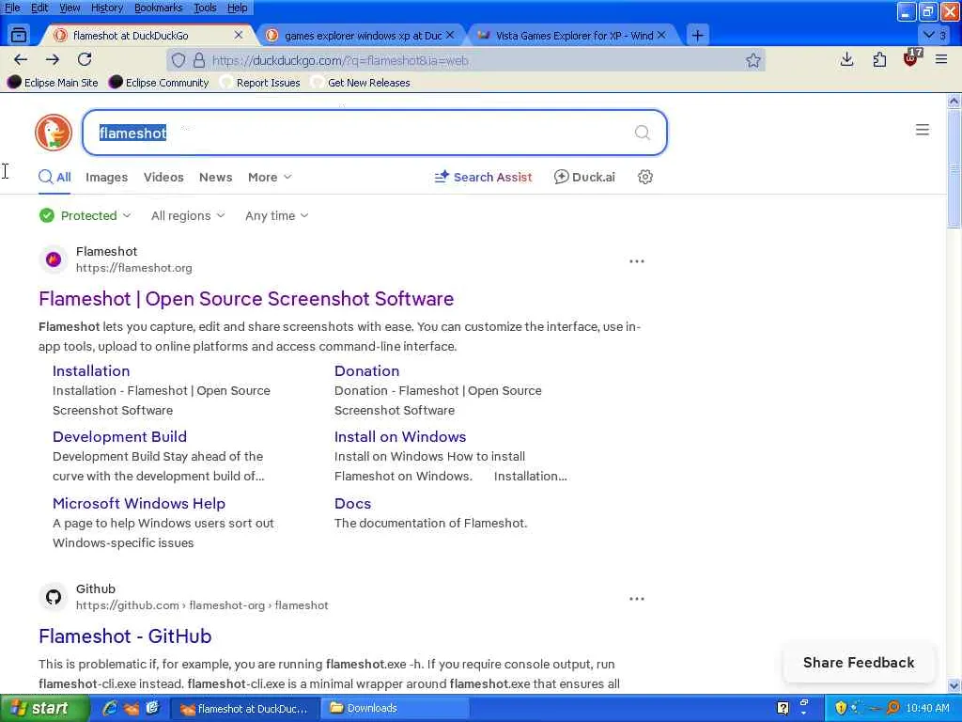Screen dimensions: 962x722
Task: Select the Videos search tab
Action: [163, 177]
